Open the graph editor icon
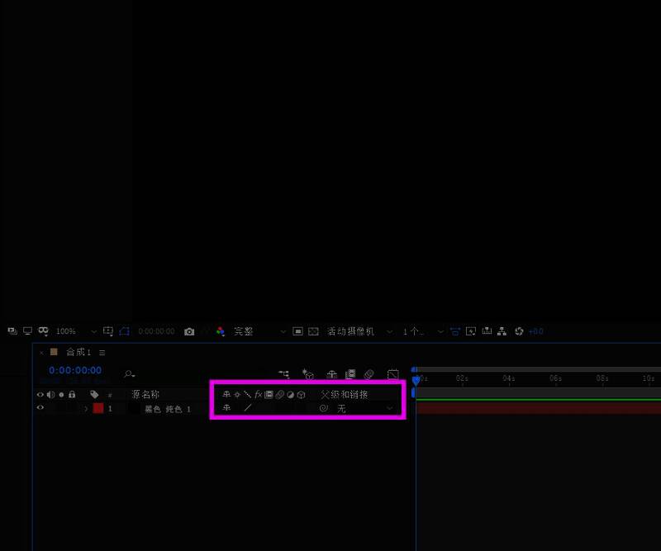The width and height of the screenshot is (661, 551). click(393, 374)
